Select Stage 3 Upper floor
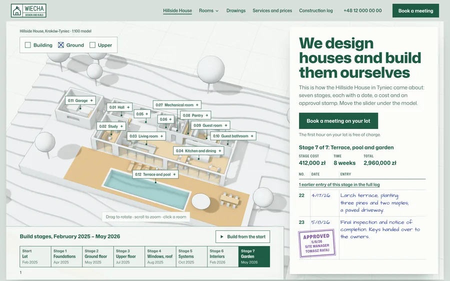This screenshot has width=450, height=281. pyautogui.click(x=129, y=256)
